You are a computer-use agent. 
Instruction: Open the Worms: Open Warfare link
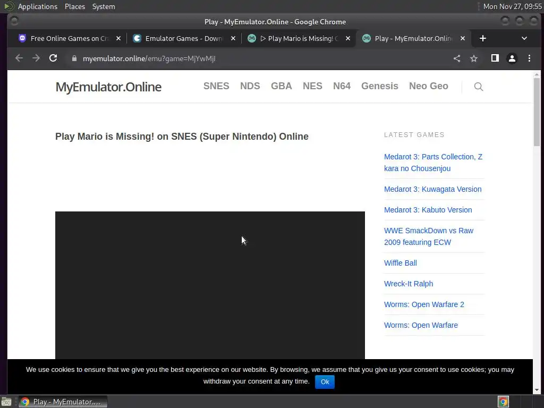pyautogui.click(x=421, y=326)
